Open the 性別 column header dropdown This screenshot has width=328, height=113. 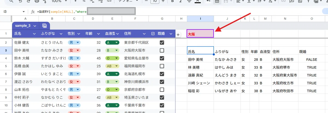78,34
